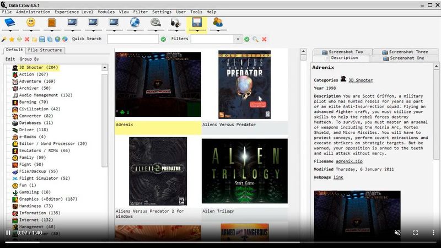Open the adrenix.zip filename link
This screenshot has width=441, height=248.
click(348, 161)
